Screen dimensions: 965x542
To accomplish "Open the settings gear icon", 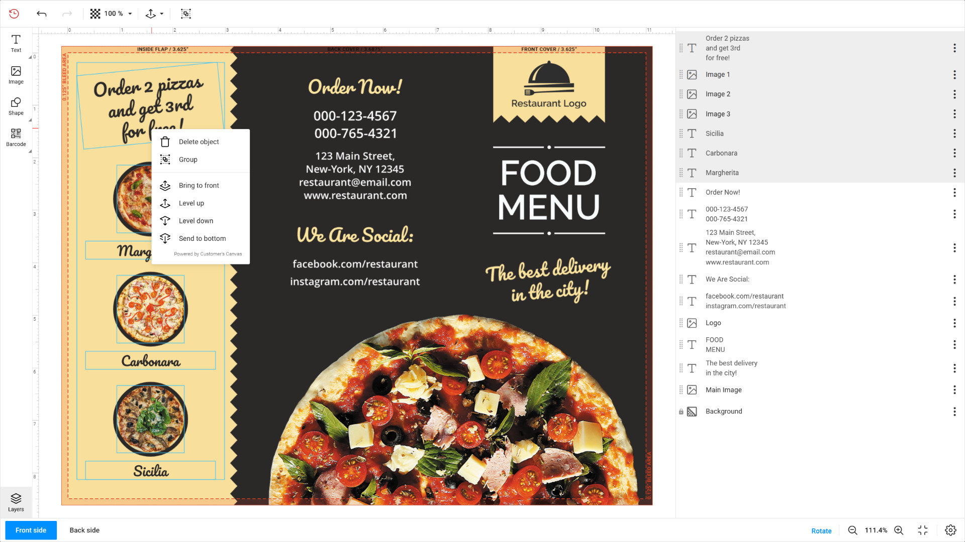I will point(950,530).
